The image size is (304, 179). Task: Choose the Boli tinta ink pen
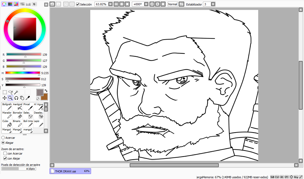28,124
